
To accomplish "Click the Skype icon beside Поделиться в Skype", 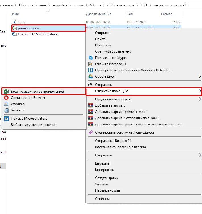I will tap(91, 58).
